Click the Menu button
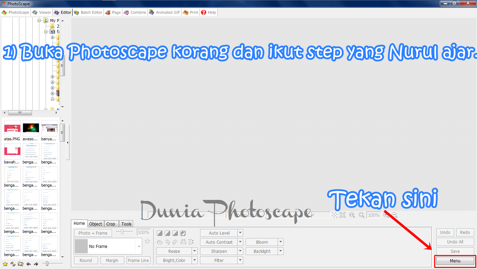 pos(455,261)
